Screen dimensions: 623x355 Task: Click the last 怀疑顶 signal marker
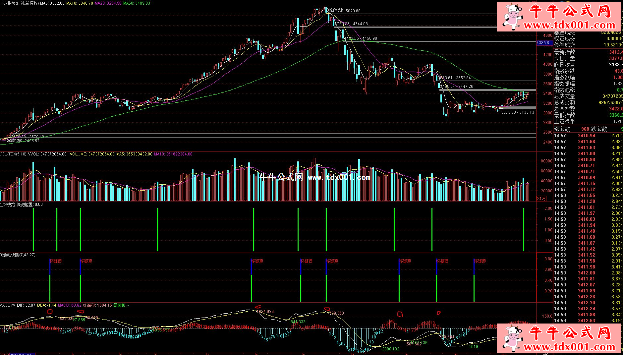click(480, 261)
